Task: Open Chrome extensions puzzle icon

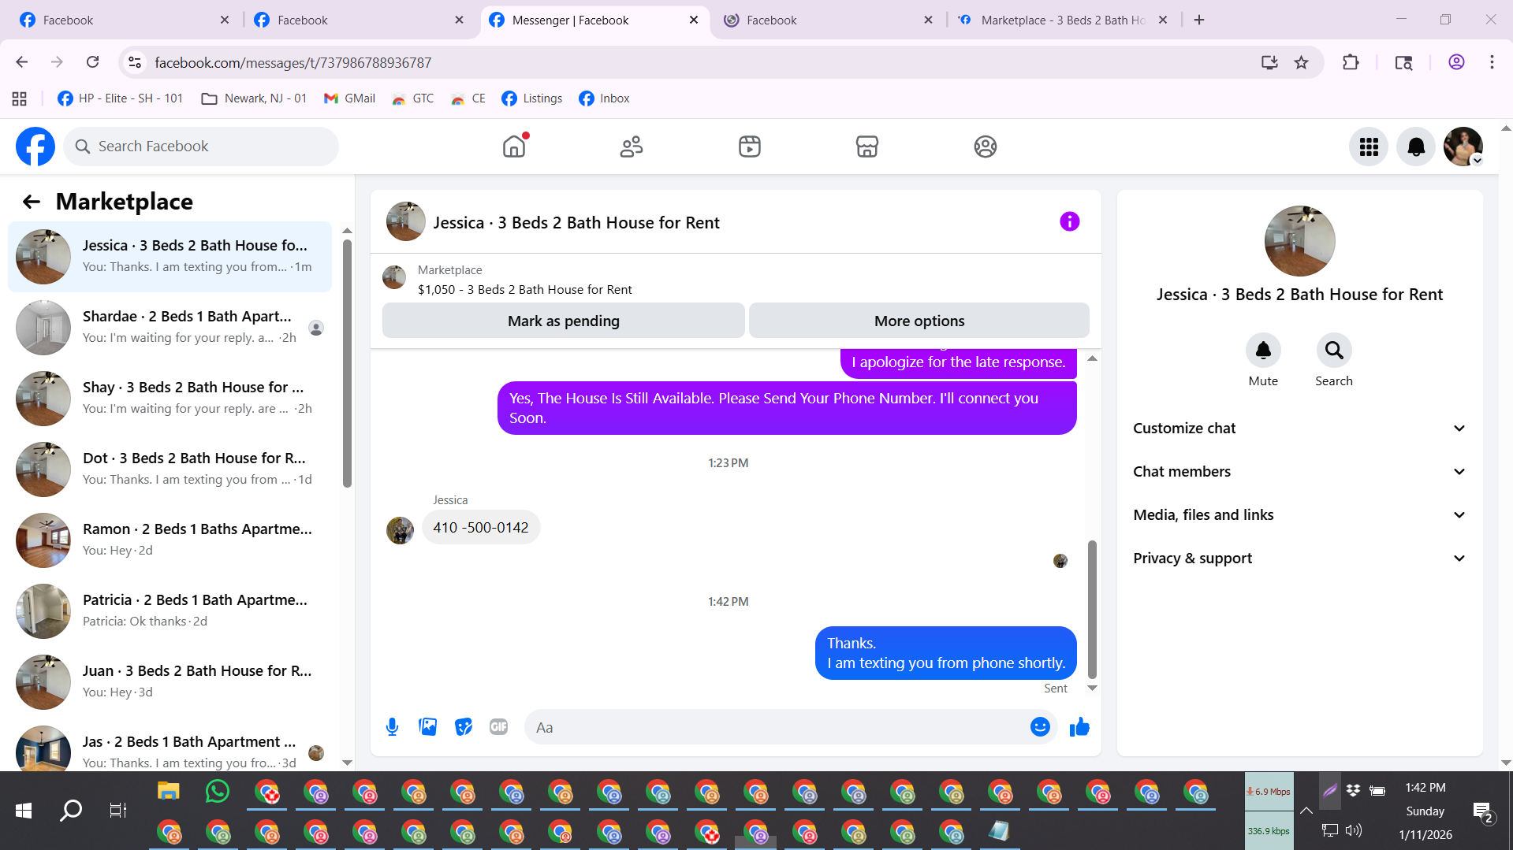Action: pyautogui.click(x=1351, y=62)
